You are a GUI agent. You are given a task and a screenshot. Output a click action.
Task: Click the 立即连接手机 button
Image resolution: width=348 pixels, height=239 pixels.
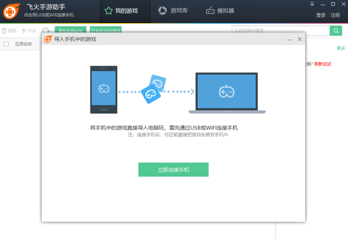pos(173,169)
